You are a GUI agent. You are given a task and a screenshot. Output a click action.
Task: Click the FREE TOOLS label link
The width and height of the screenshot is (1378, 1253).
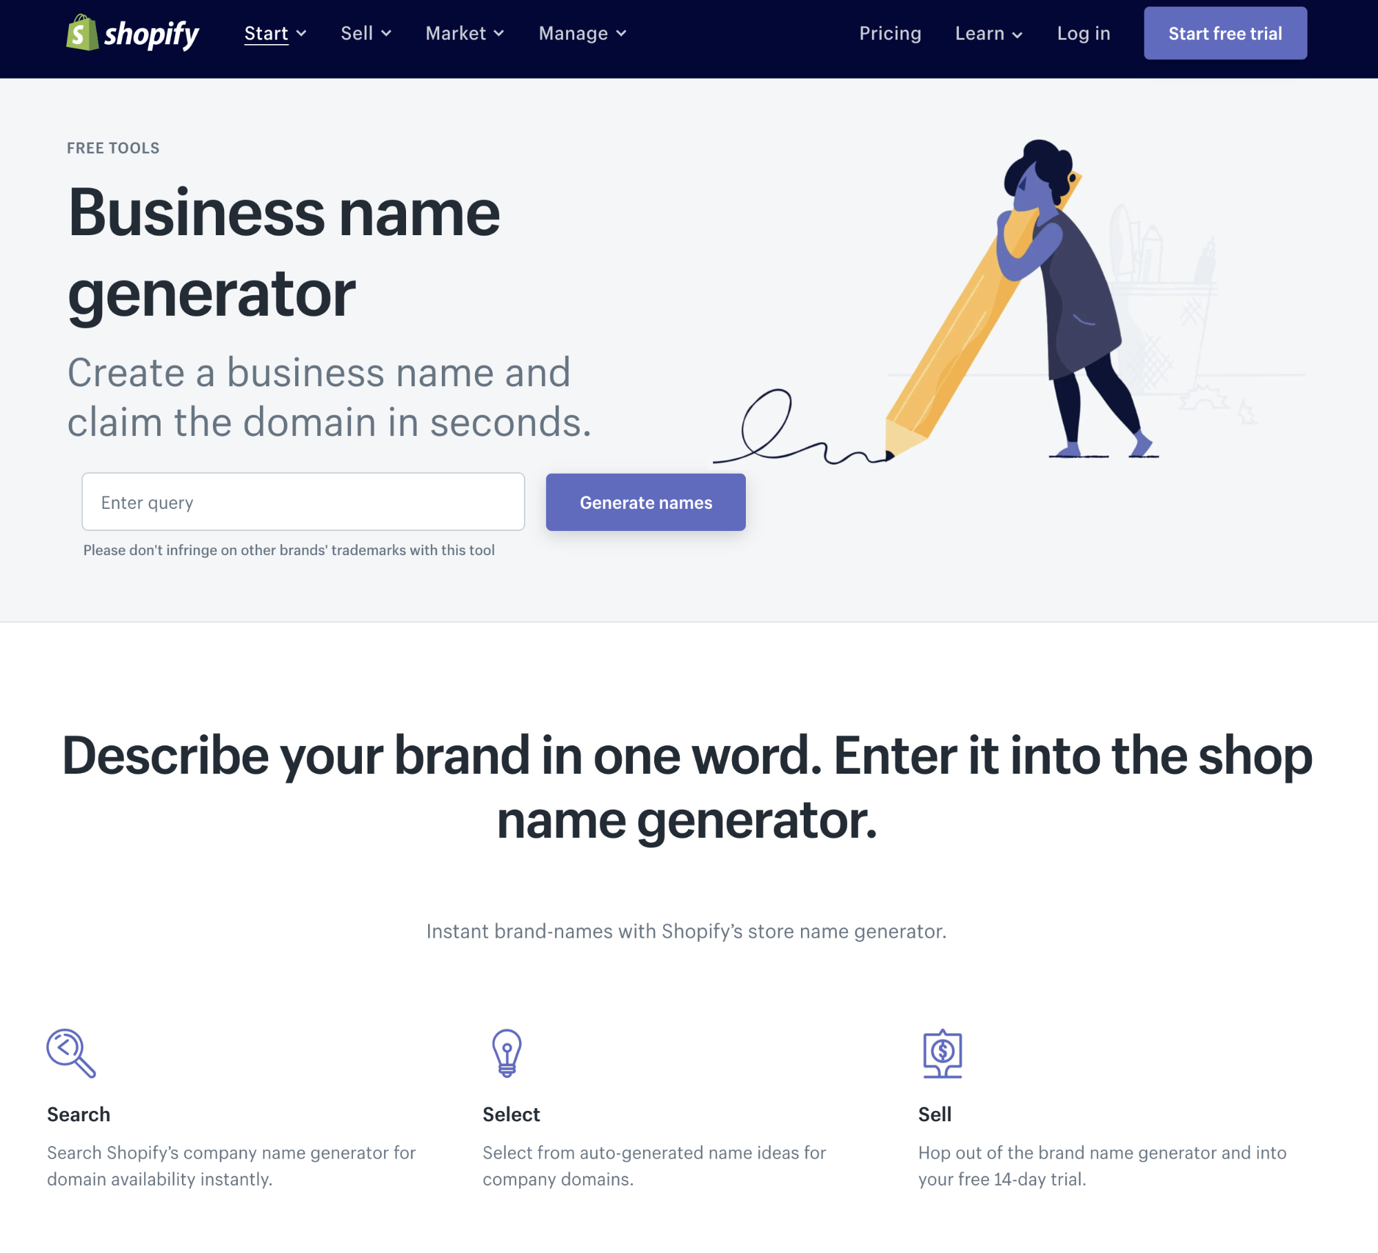pyautogui.click(x=113, y=147)
